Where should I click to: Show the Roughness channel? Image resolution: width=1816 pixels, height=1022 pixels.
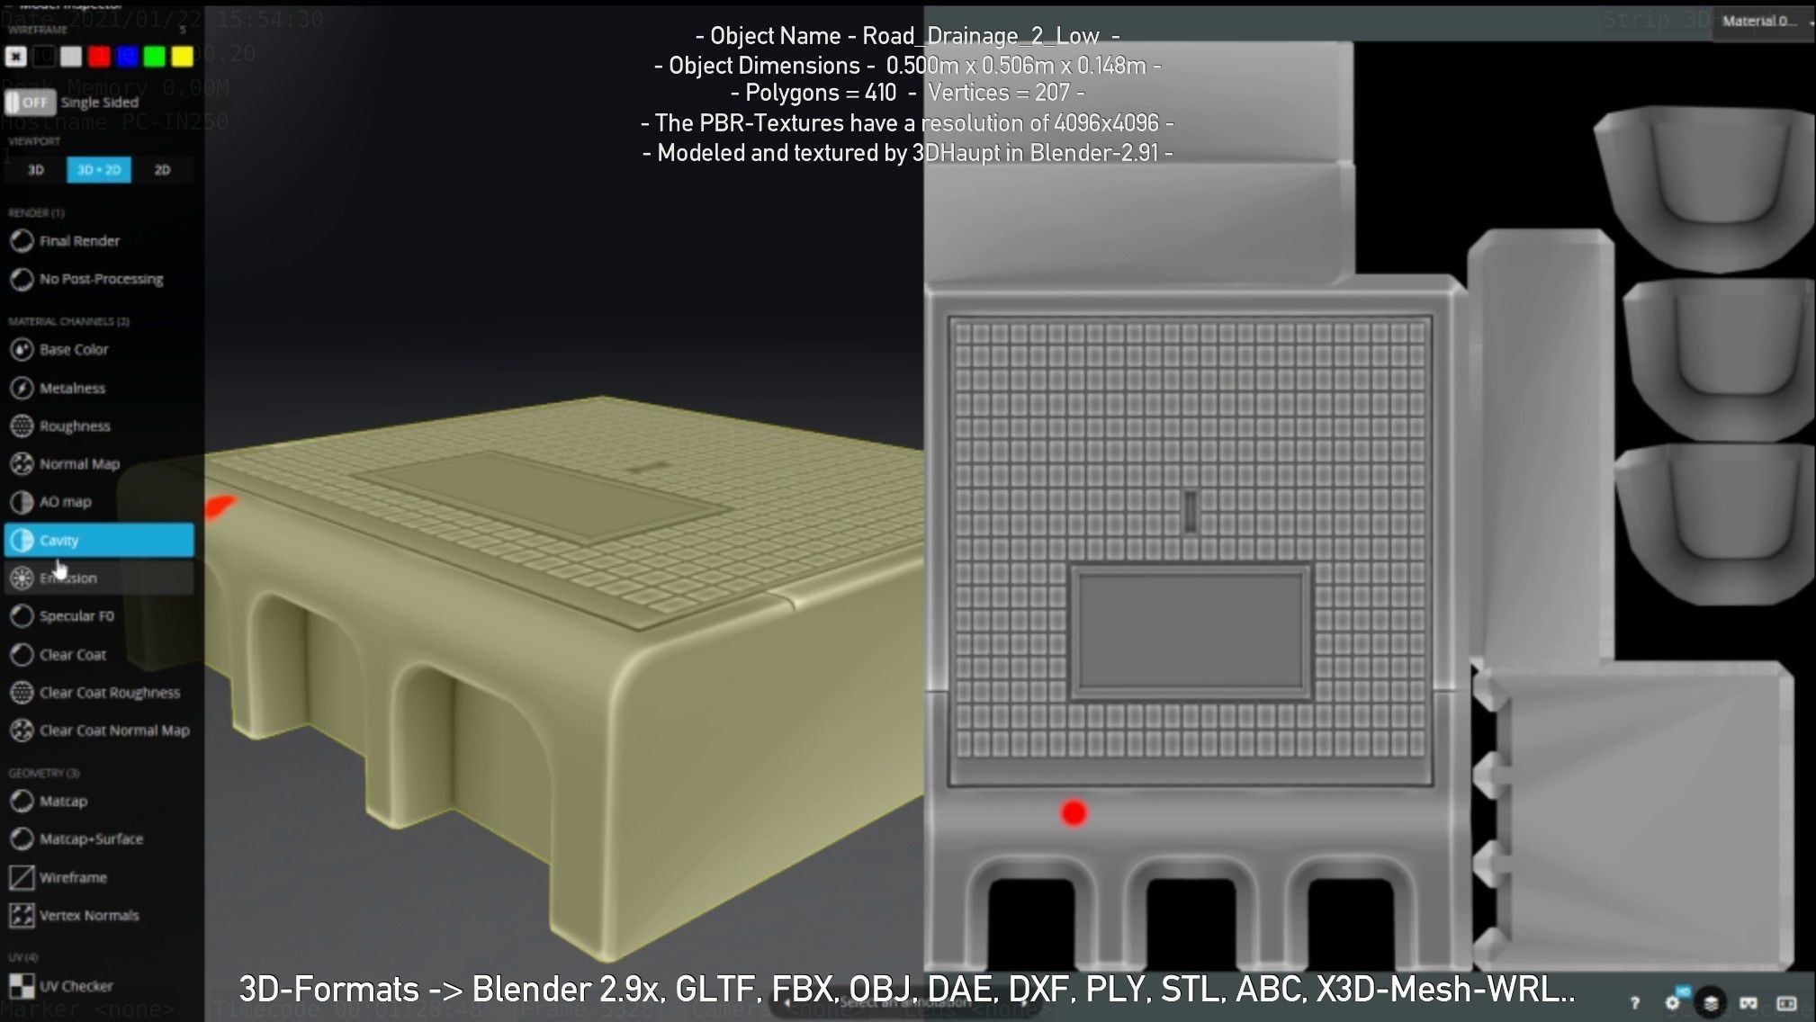pos(75,426)
